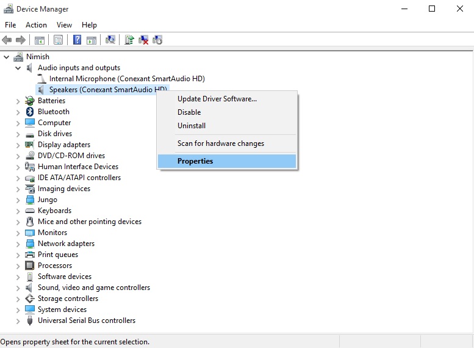Viewport: 474px width, 348px height.
Task: Click the Device Manager title bar icon
Action: pos(9,9)
